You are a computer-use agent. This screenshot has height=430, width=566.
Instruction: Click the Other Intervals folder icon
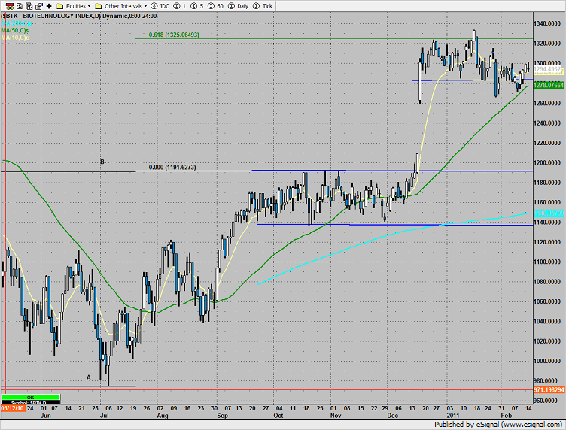click(x=98, y=5)
